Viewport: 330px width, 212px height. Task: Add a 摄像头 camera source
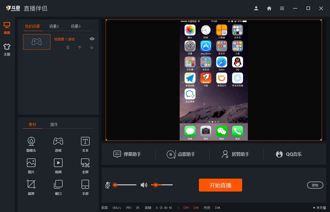coord(31,144)
